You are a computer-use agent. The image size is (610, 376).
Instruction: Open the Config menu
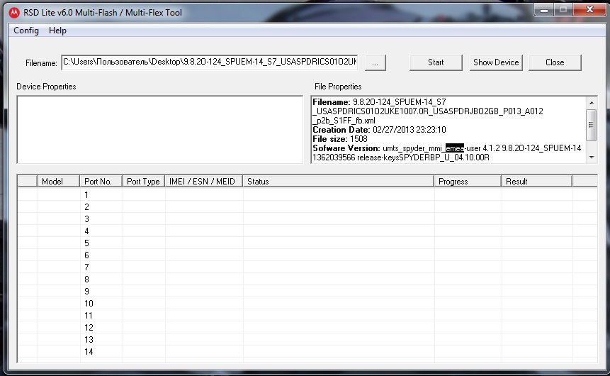[26, 31]
